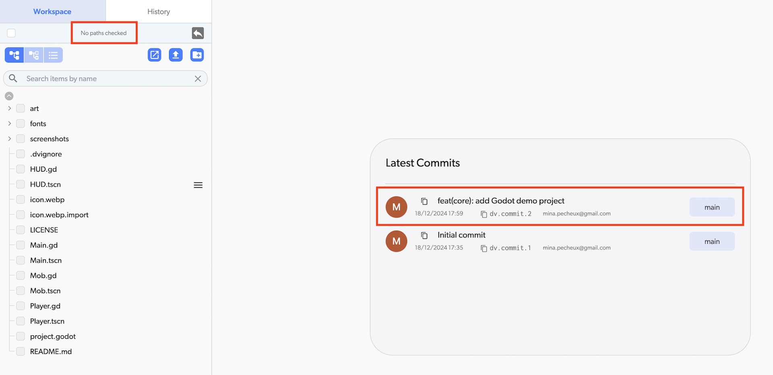The image size is (773, 375).
Task: Click main branch button on Initial commit
Action: tap(712, 241)
